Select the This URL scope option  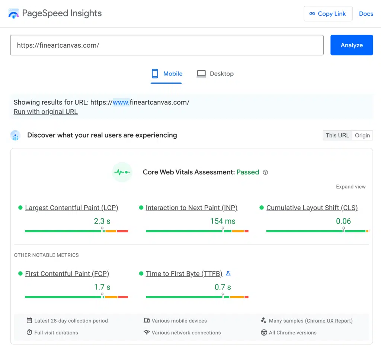[x=337, y=135]
